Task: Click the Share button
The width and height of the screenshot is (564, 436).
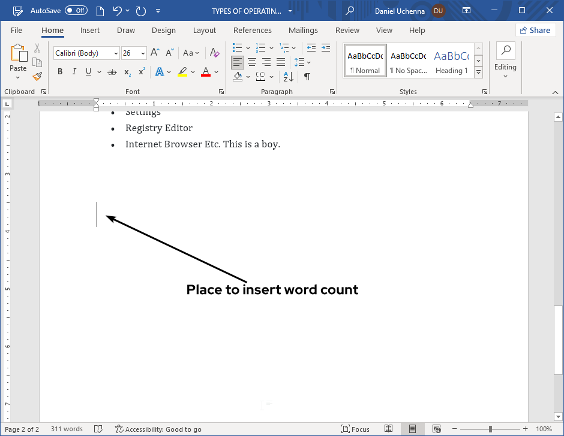Action: [x=535, y=30]
